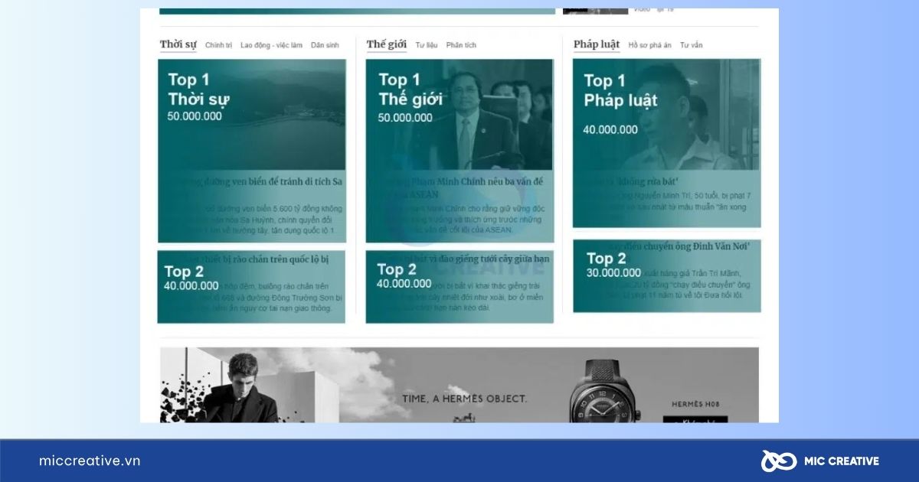Click the Hermès H08 watch banner ad
This screenshot has width=919, height=482.
click(459, 385)
